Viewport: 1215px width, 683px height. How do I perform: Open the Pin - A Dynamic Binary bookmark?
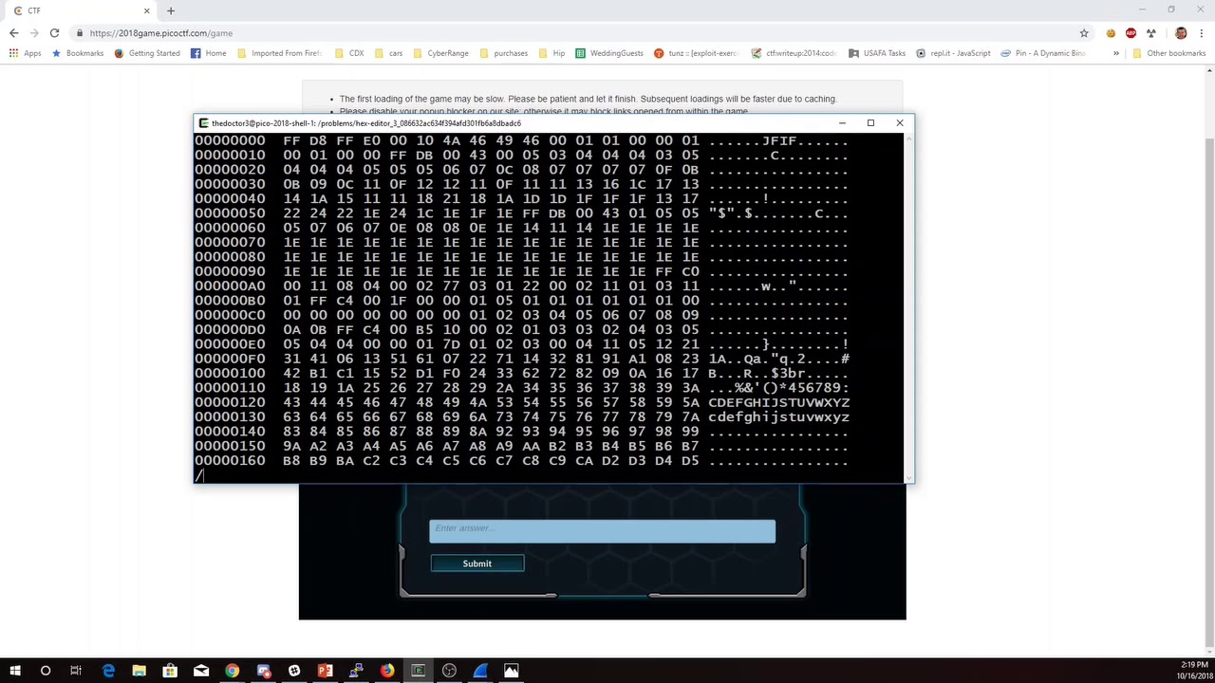point(1043,53)
